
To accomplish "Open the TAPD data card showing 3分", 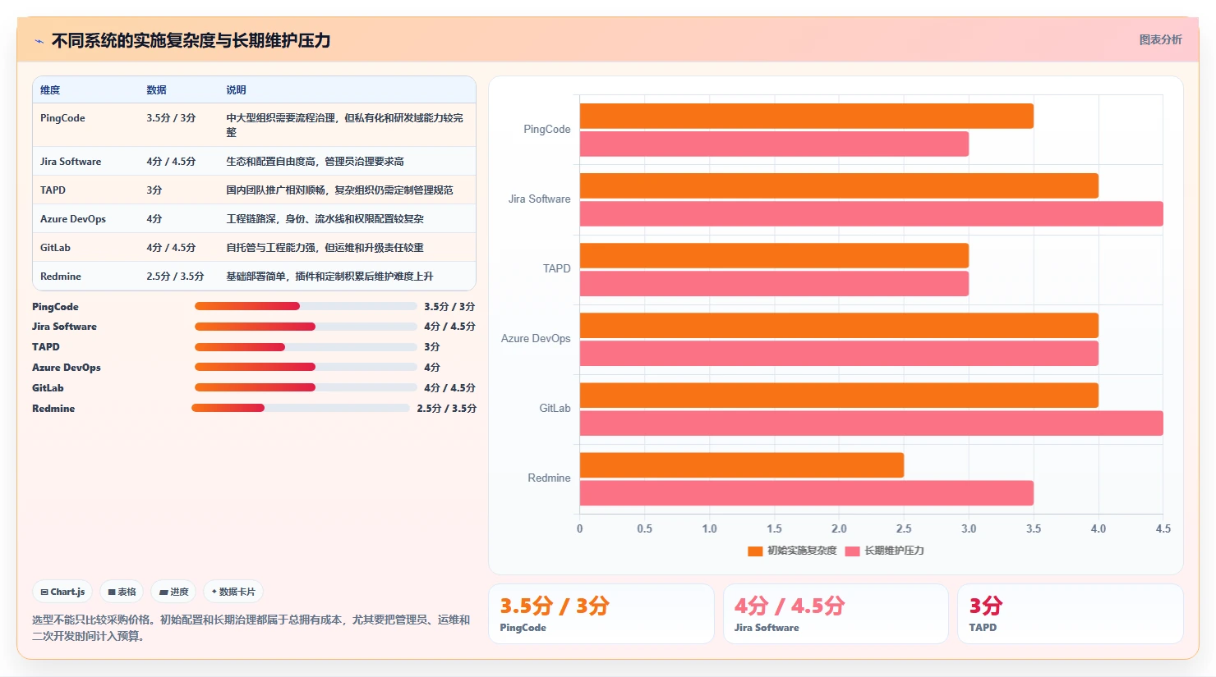I will 1070,614.
